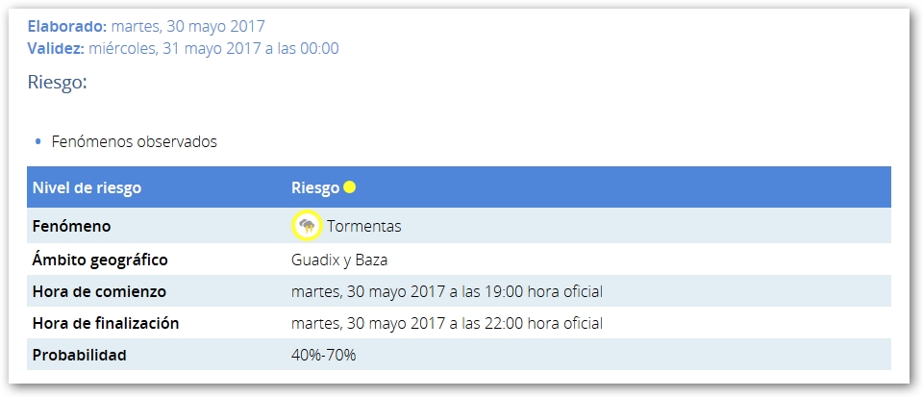Image resolution: width=923 pixels, height=397 pixels.
Task: Click the 40%-70% probability value
Action: pos(323,355)
